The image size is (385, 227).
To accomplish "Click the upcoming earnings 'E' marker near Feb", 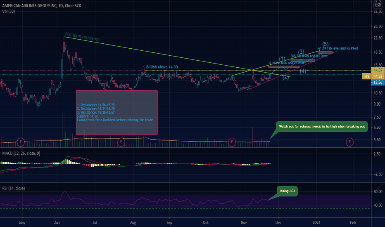I will pyautogui.click(x=349, y=142).
